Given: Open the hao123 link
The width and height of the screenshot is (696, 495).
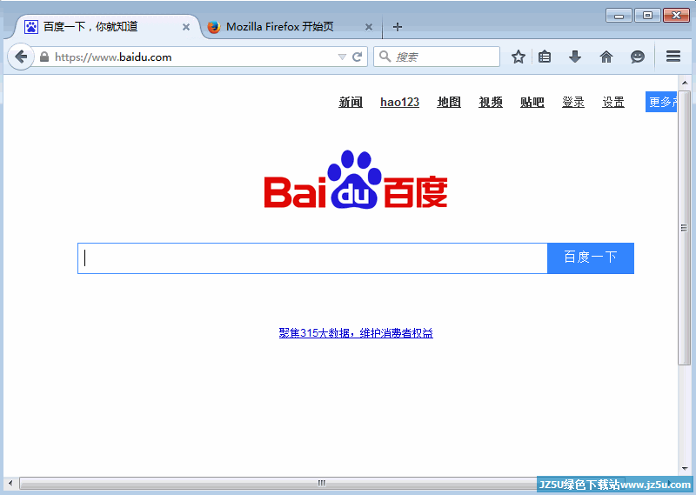Looking at the screenshot, I should (399, 102).
